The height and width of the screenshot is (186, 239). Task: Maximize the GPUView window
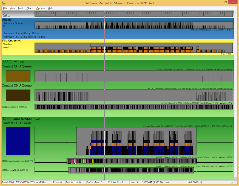click(x=226, y=2)
